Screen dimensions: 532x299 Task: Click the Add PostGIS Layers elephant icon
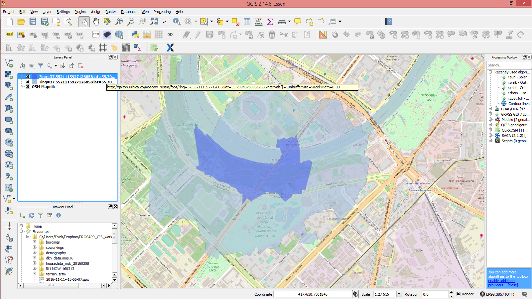(9, 86)
